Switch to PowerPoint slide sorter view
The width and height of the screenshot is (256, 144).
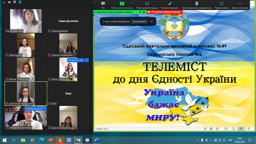pos(234,129)
